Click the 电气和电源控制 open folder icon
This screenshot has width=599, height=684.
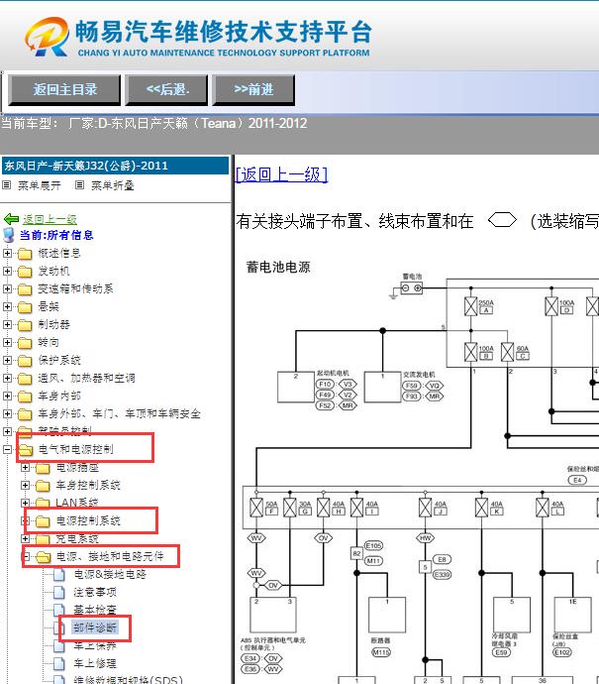26,450
